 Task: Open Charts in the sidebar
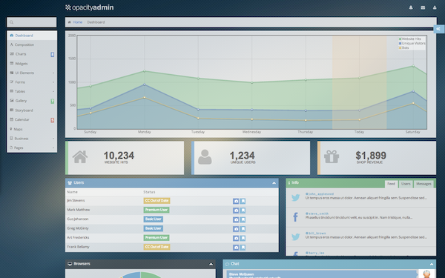click(32, 54)
